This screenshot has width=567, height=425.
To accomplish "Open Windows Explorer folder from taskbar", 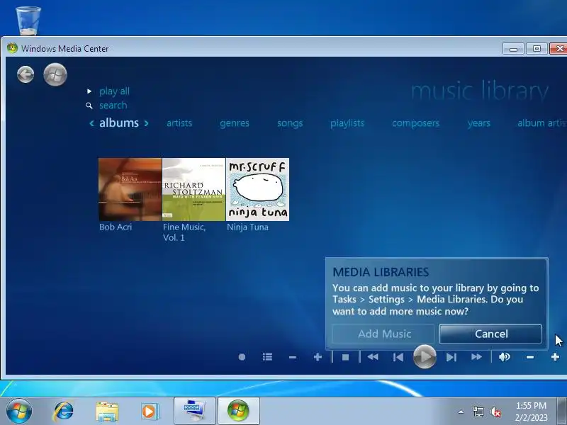I will pyautogui.click(x=107, y=412).
